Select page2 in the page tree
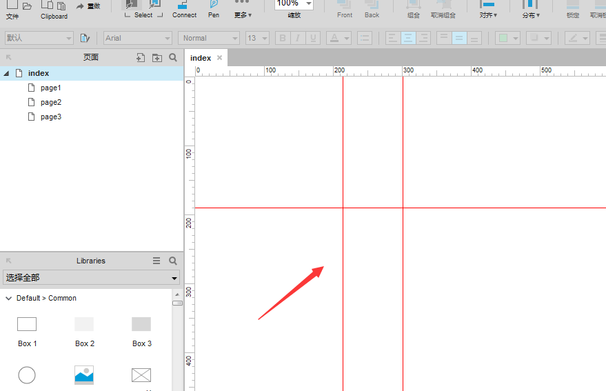606x391 pixels. 50,102
